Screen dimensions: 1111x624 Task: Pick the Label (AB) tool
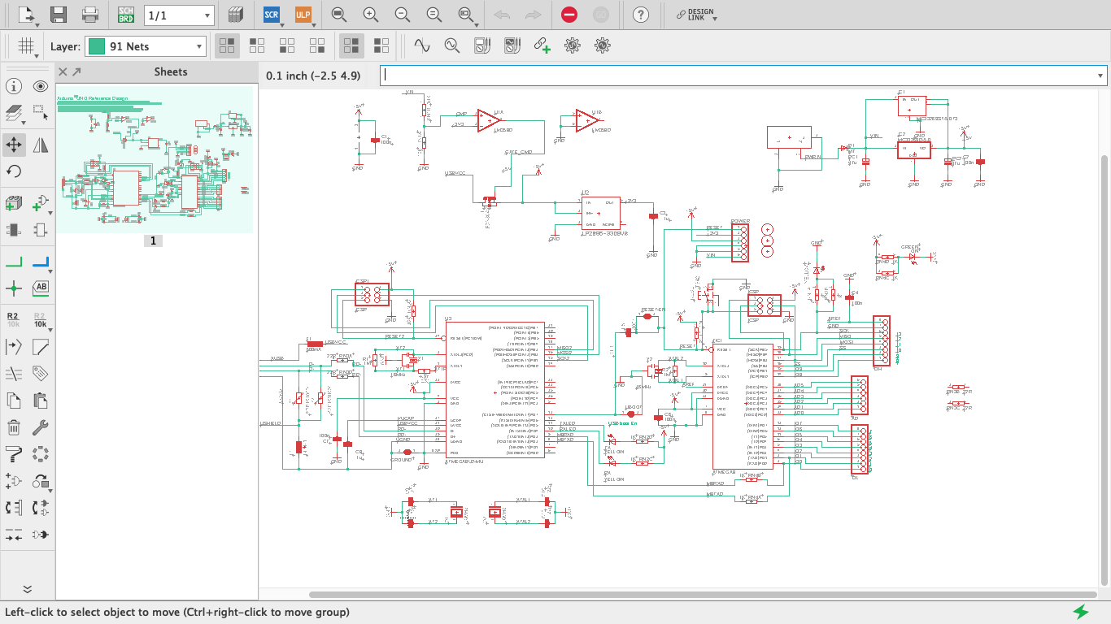41,287
